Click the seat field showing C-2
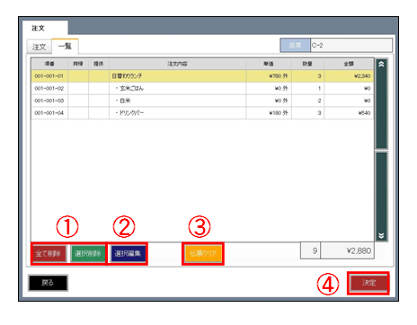Image resolution: width=417 pixels, height=325 pixels. [x=351, y=46]
